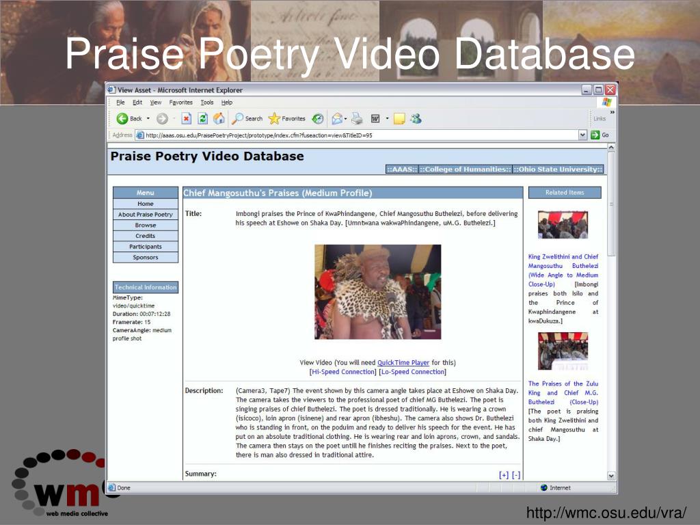This screenshot has height=525, width=700.
Task: Open the View menu
Action: (155, 103)
